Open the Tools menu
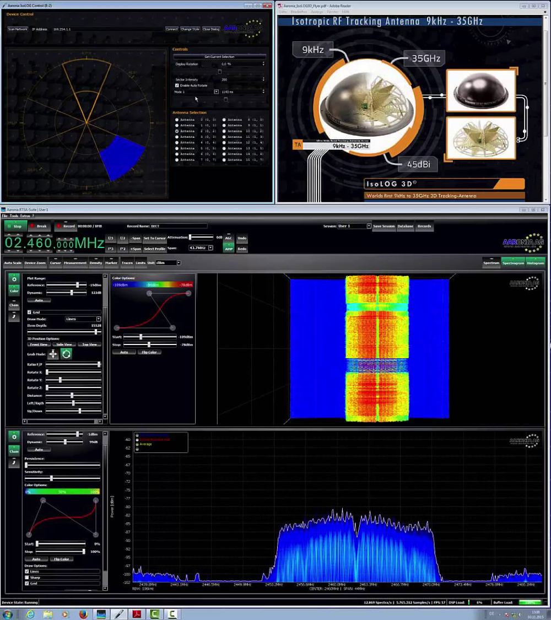 point(14,216)
